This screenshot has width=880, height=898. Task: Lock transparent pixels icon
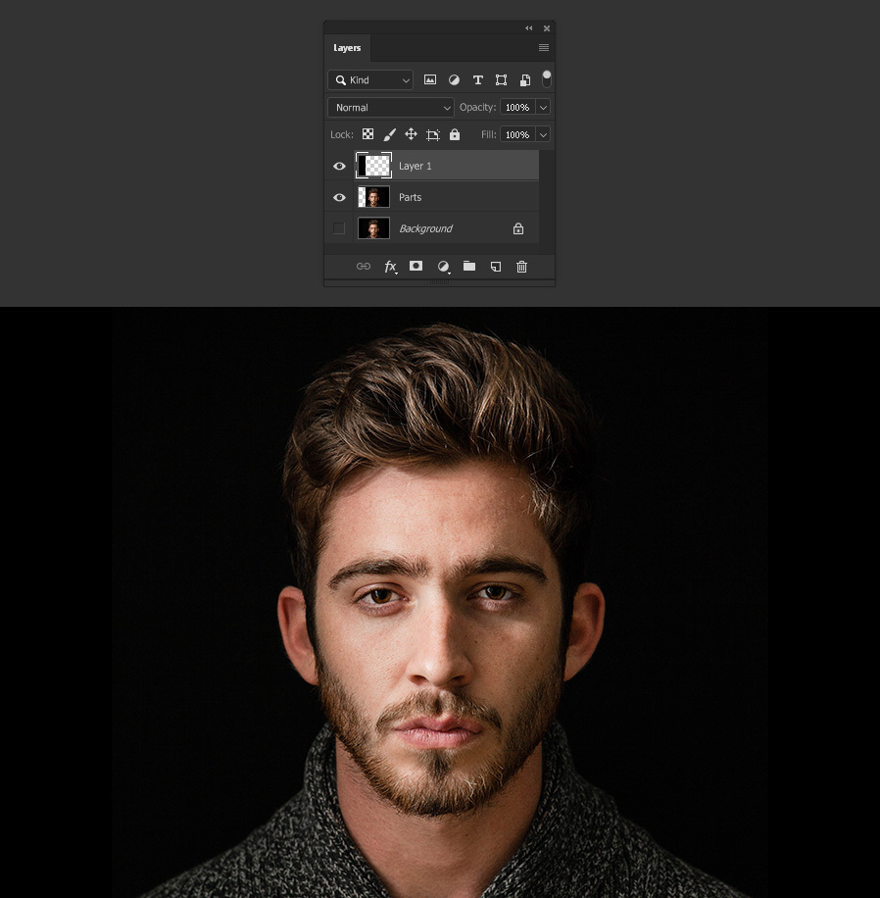pos(367,134)
